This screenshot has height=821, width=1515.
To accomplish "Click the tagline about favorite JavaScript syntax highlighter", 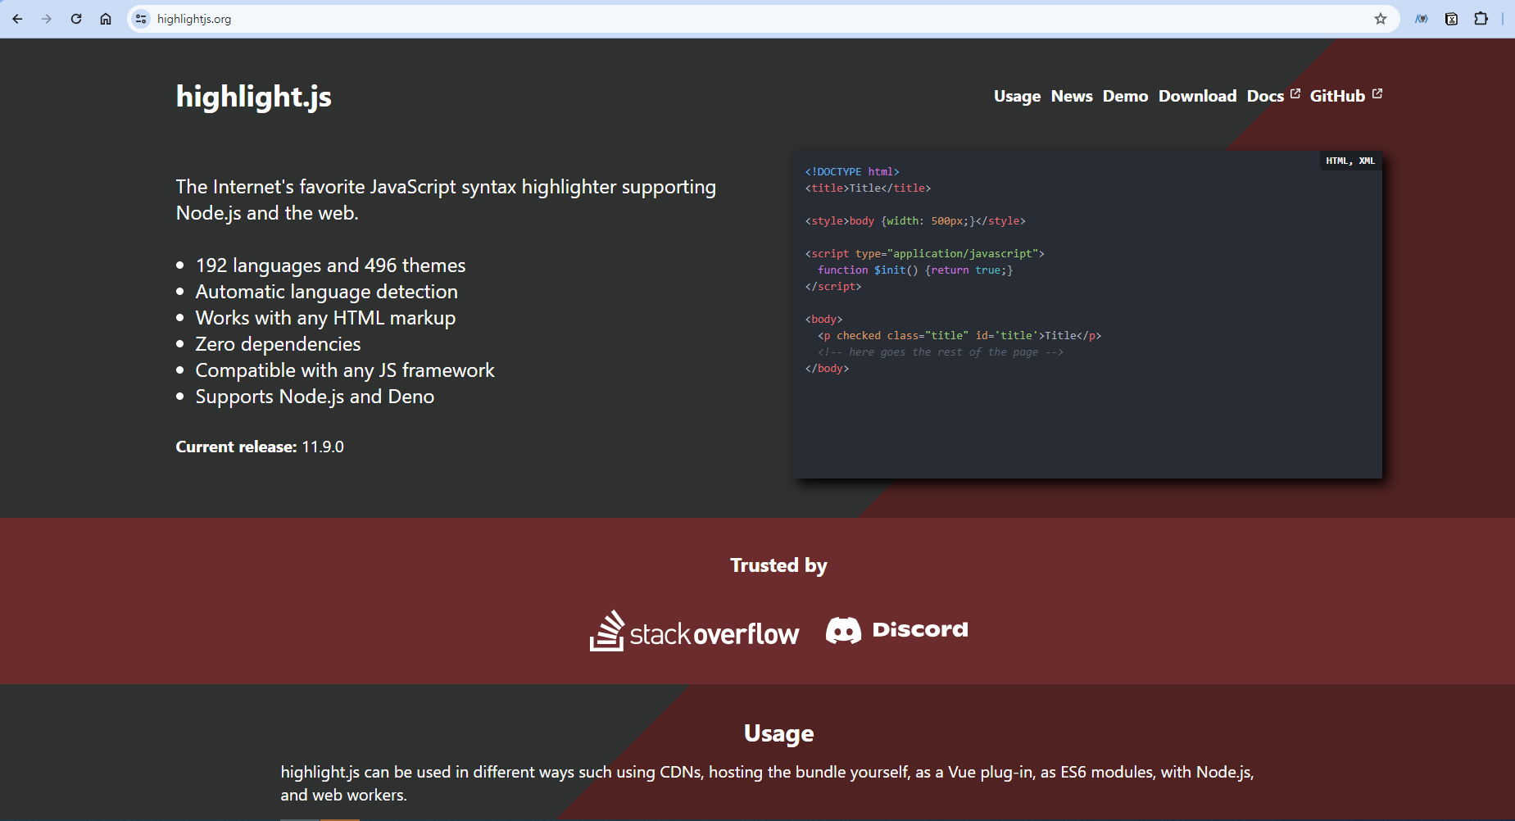I will coord(446,200).
